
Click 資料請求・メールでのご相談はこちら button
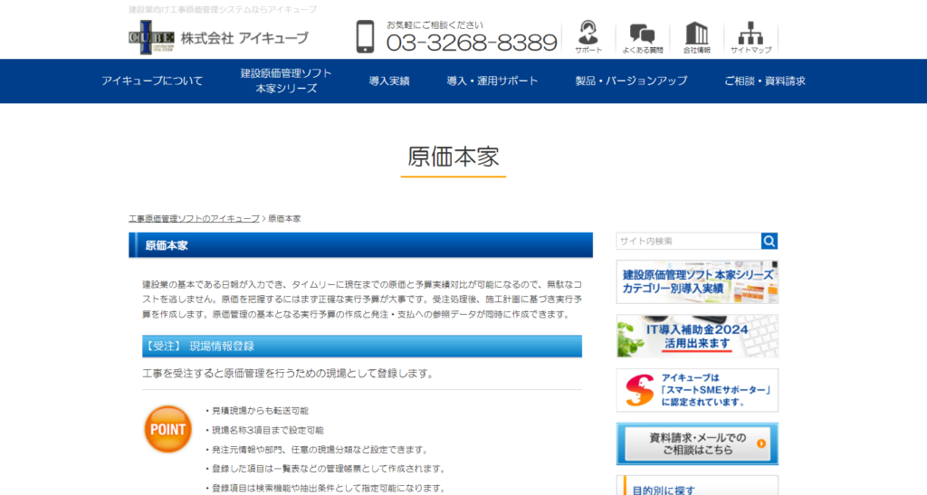click(x=697, y=443)
